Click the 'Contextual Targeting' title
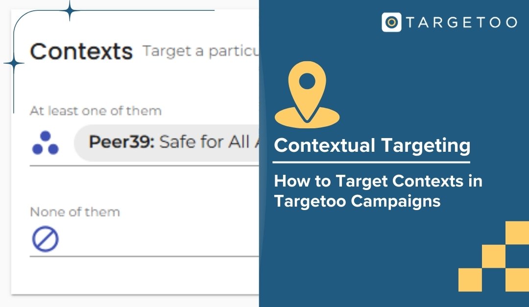529x307 pixels. (x=372, y=146)
